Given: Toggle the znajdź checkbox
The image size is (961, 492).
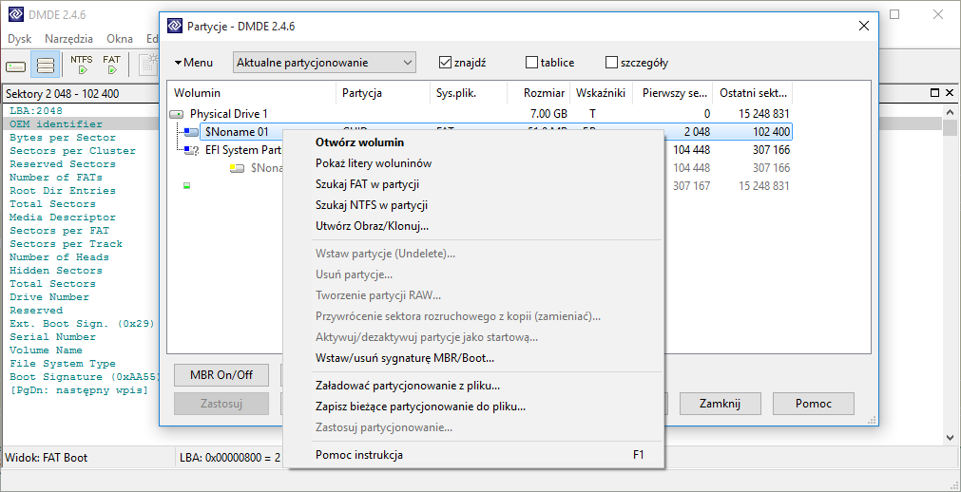Looking at the screenshot, I should pyautogui.click(x=445, y=63).
